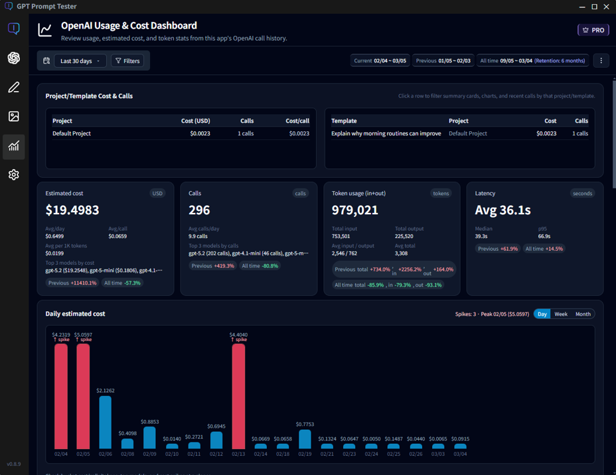This screenshot has width=616, height=475.
Task: Click the calendar icon beside date range
Action: click(46, 60)
